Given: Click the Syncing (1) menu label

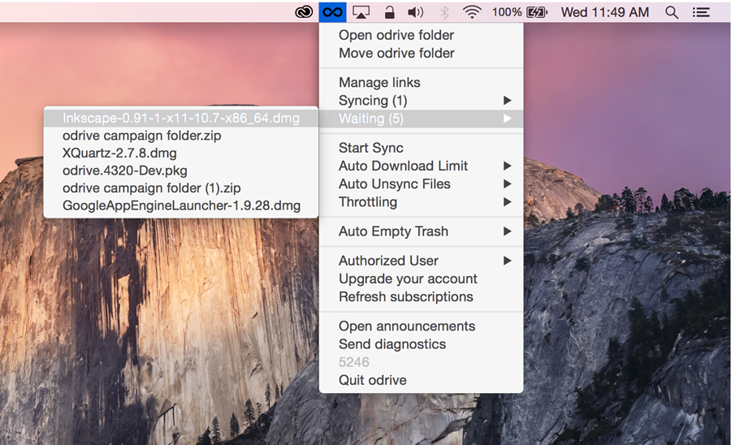Looking at the screenshot, I should (373, 101).
